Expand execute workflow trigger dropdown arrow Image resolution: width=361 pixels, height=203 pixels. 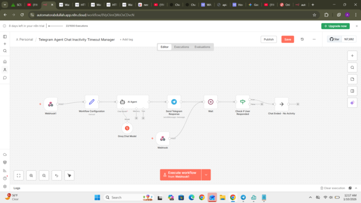pyautogui.click(x=206, y=175)
